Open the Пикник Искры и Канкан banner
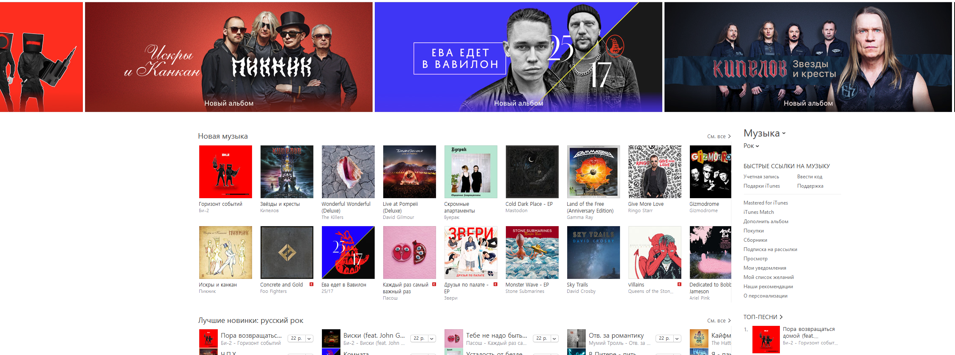 coord(229,57)
